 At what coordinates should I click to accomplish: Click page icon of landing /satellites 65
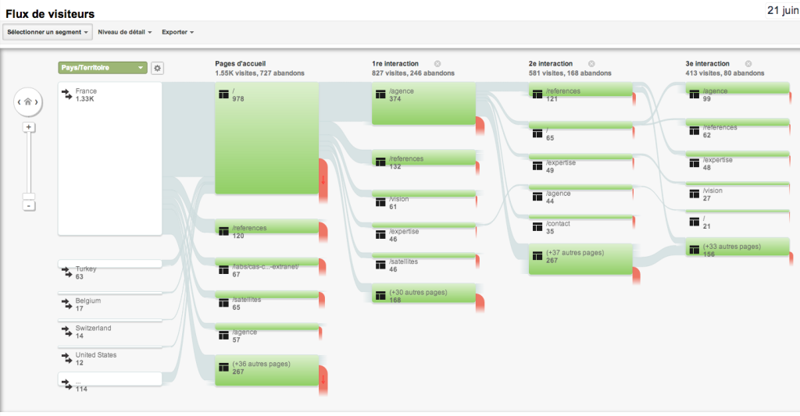click(x=223, y=304)
